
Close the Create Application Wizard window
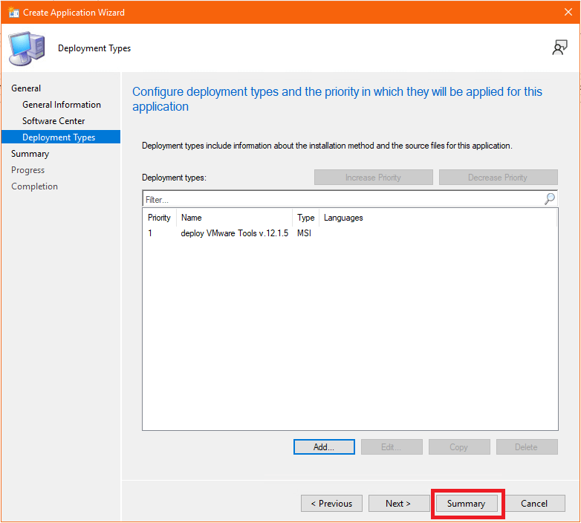click(568, 13)
